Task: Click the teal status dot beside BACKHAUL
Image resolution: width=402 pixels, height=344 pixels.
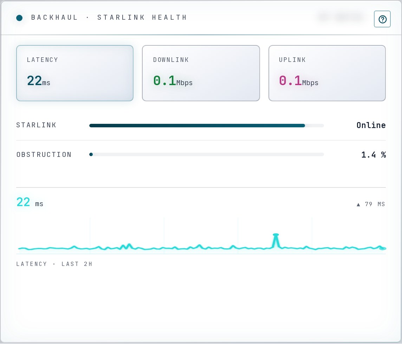Action: coord(19,18)
